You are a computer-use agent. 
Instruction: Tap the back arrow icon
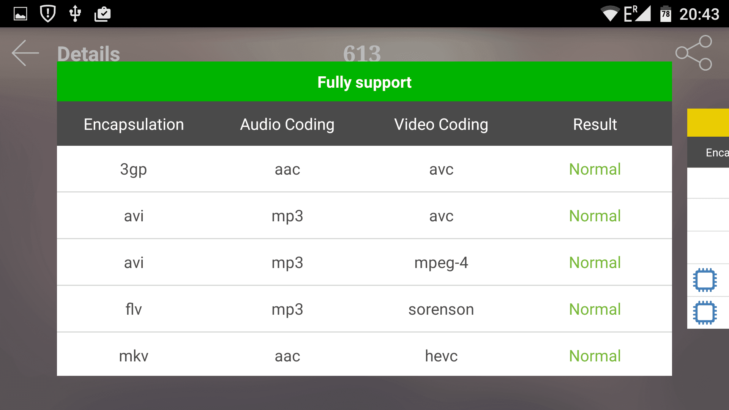[25, 53]
